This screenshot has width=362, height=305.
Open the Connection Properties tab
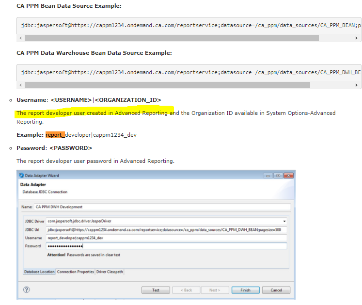76,272
